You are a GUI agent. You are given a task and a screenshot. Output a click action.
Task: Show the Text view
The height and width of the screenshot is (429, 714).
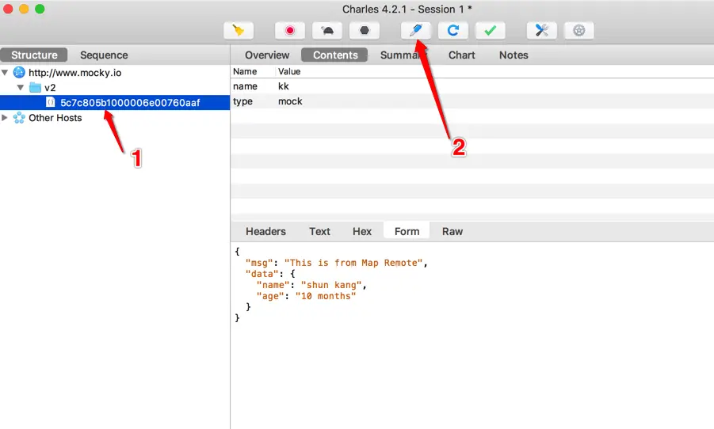(319, 232)
